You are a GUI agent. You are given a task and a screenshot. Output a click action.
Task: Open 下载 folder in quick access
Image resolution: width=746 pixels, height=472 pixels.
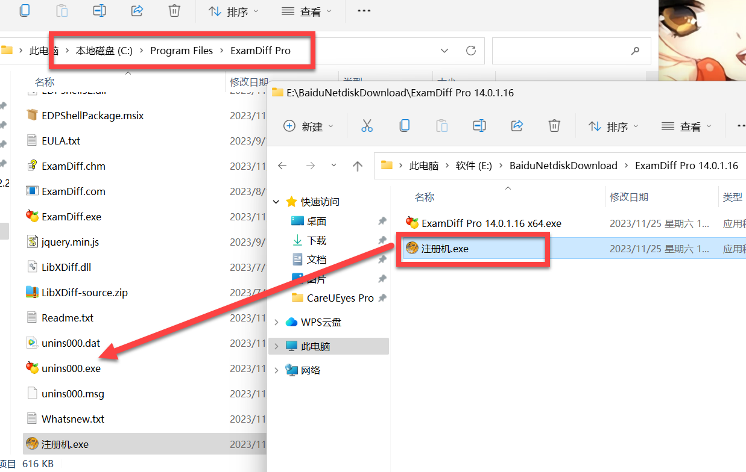(317, 240)
